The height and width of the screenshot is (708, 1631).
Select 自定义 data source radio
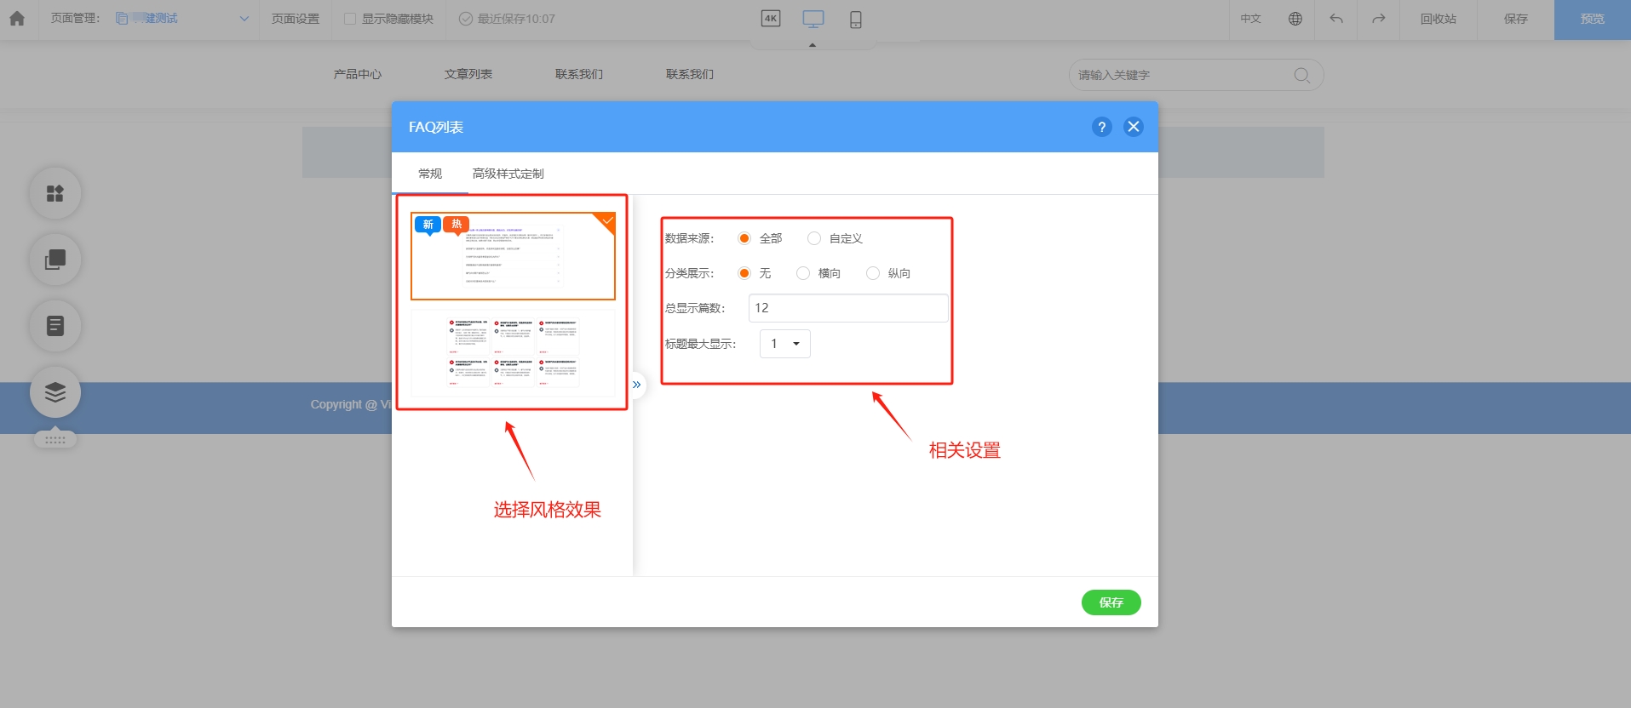click(814, 238)
